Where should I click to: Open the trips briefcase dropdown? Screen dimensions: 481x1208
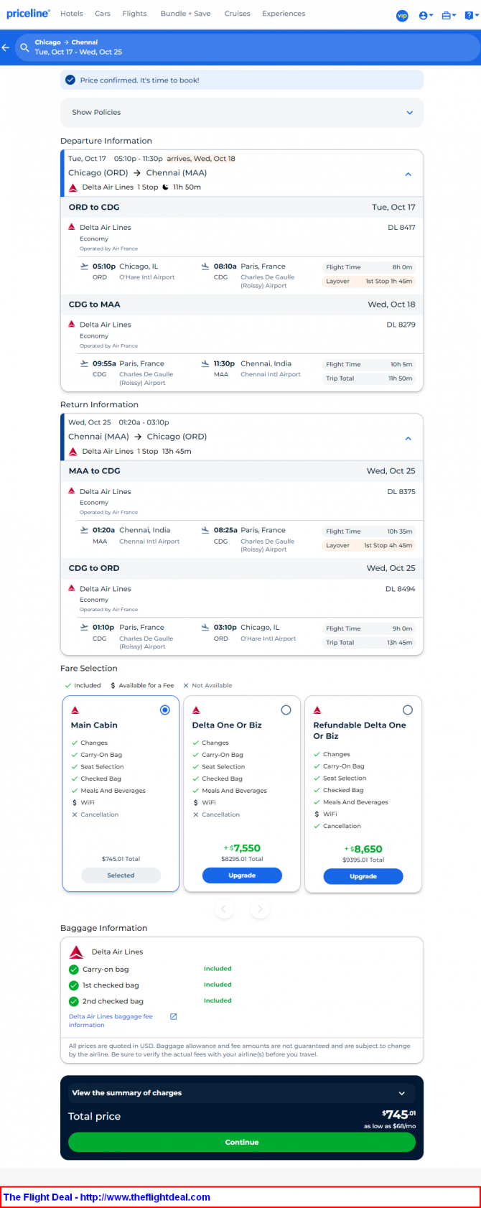(x=449, y=15)
